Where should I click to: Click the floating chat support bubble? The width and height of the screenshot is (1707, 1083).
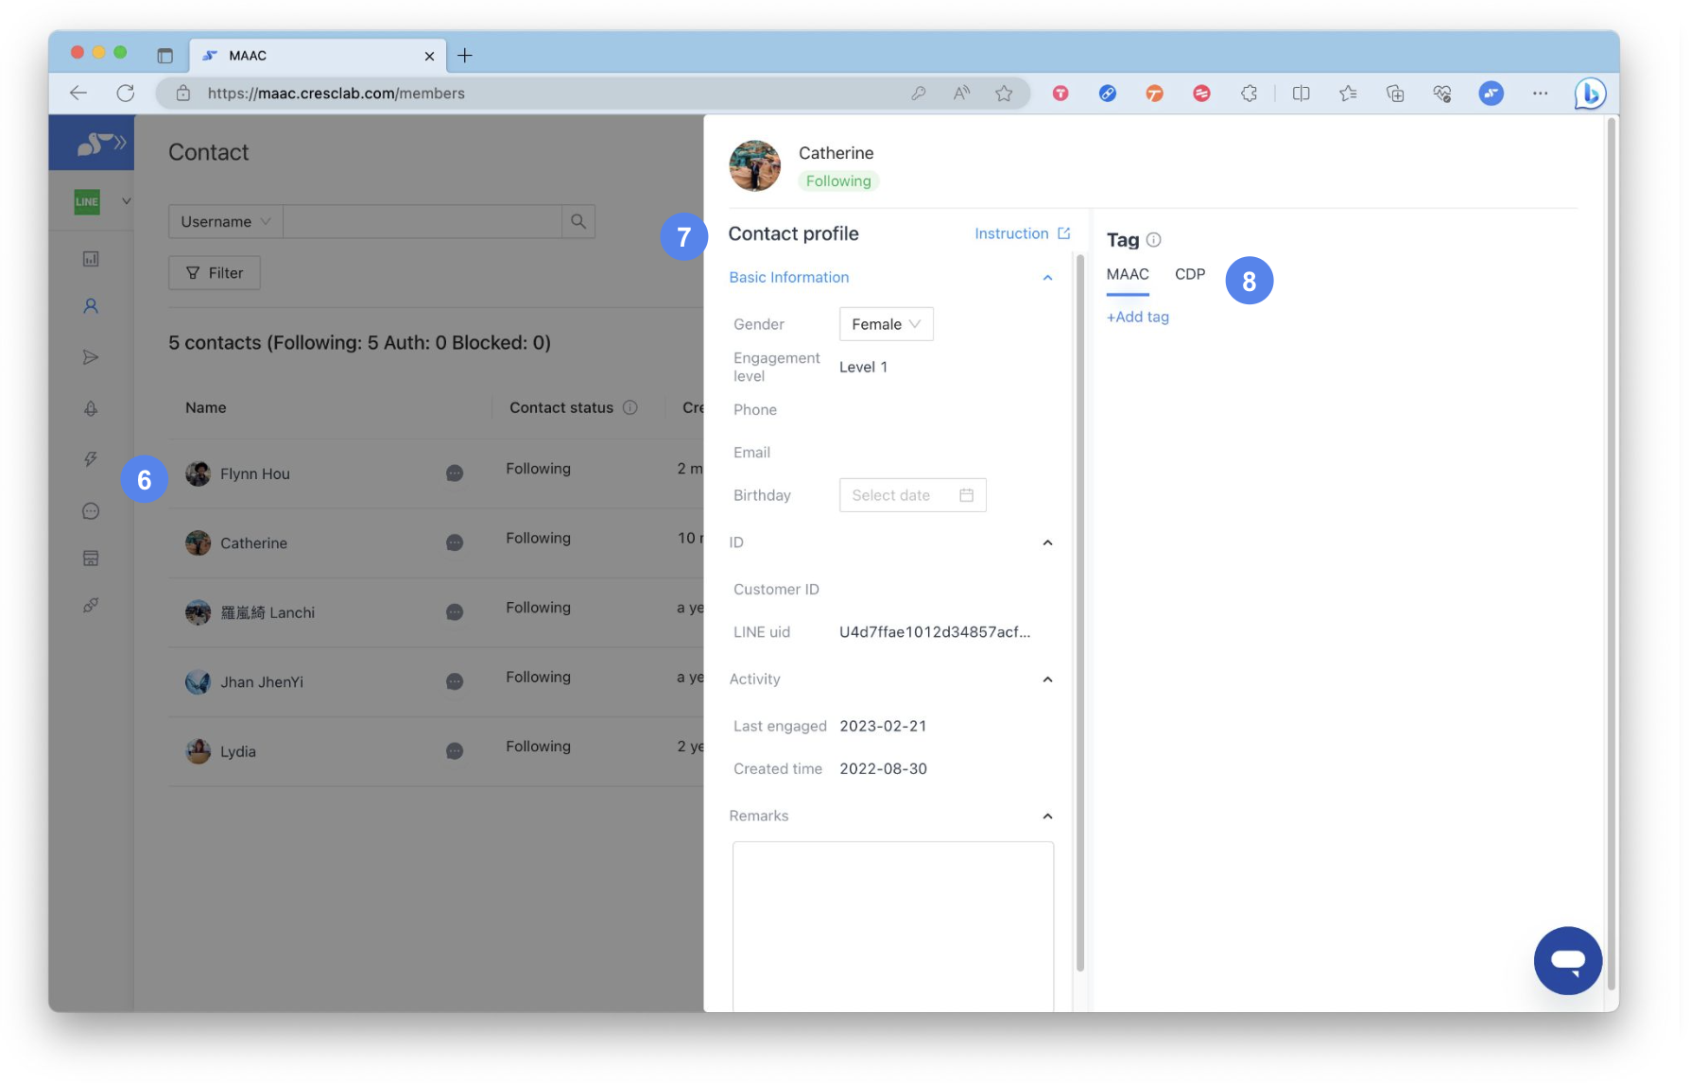[x=1566, y=960]
